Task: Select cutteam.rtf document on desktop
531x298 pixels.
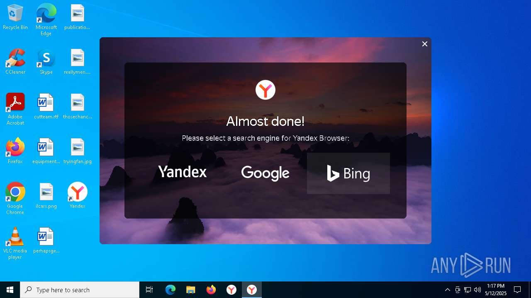Action: pos(46,107)
